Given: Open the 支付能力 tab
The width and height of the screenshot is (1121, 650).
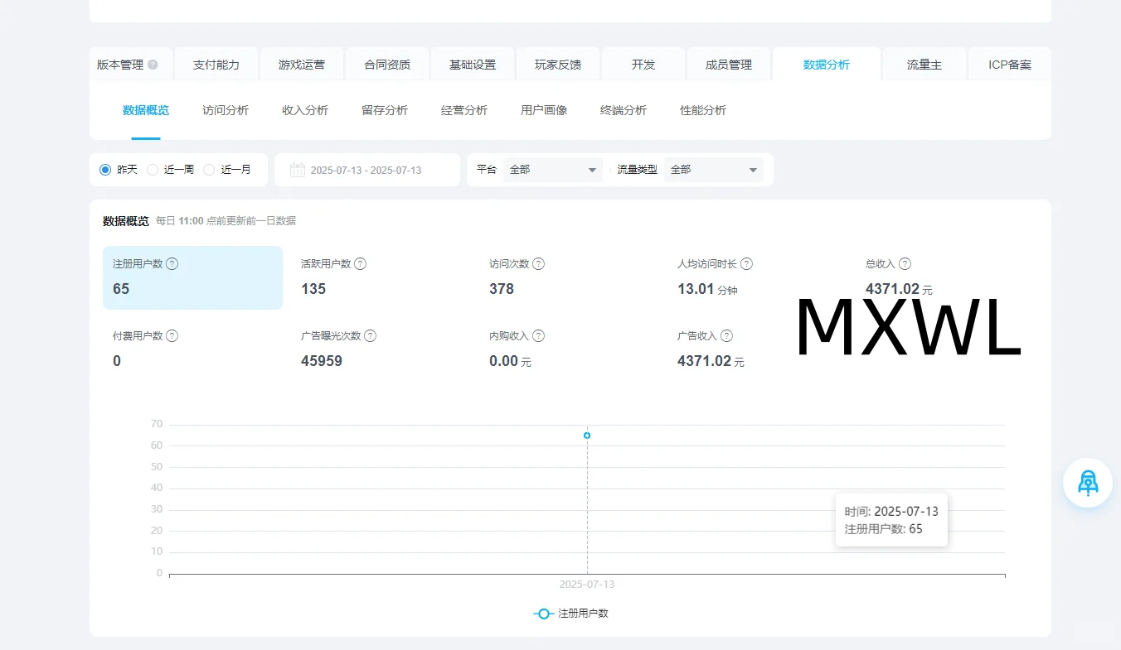Looking at the screenshot, I should (x=216, y=65).
